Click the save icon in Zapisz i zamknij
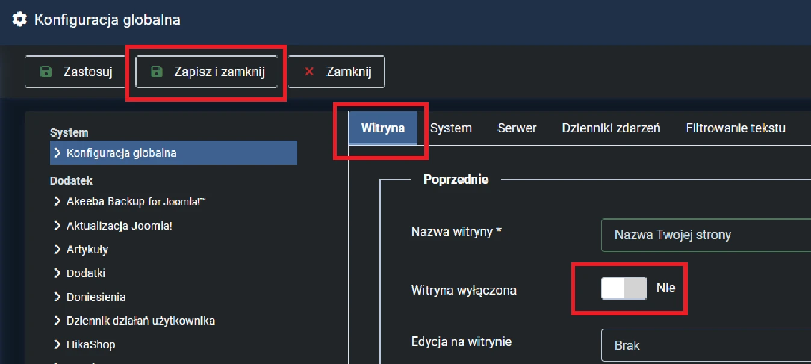Image resolution: width=811 pixels, height=364 pixels. click(x=157, y=72)
